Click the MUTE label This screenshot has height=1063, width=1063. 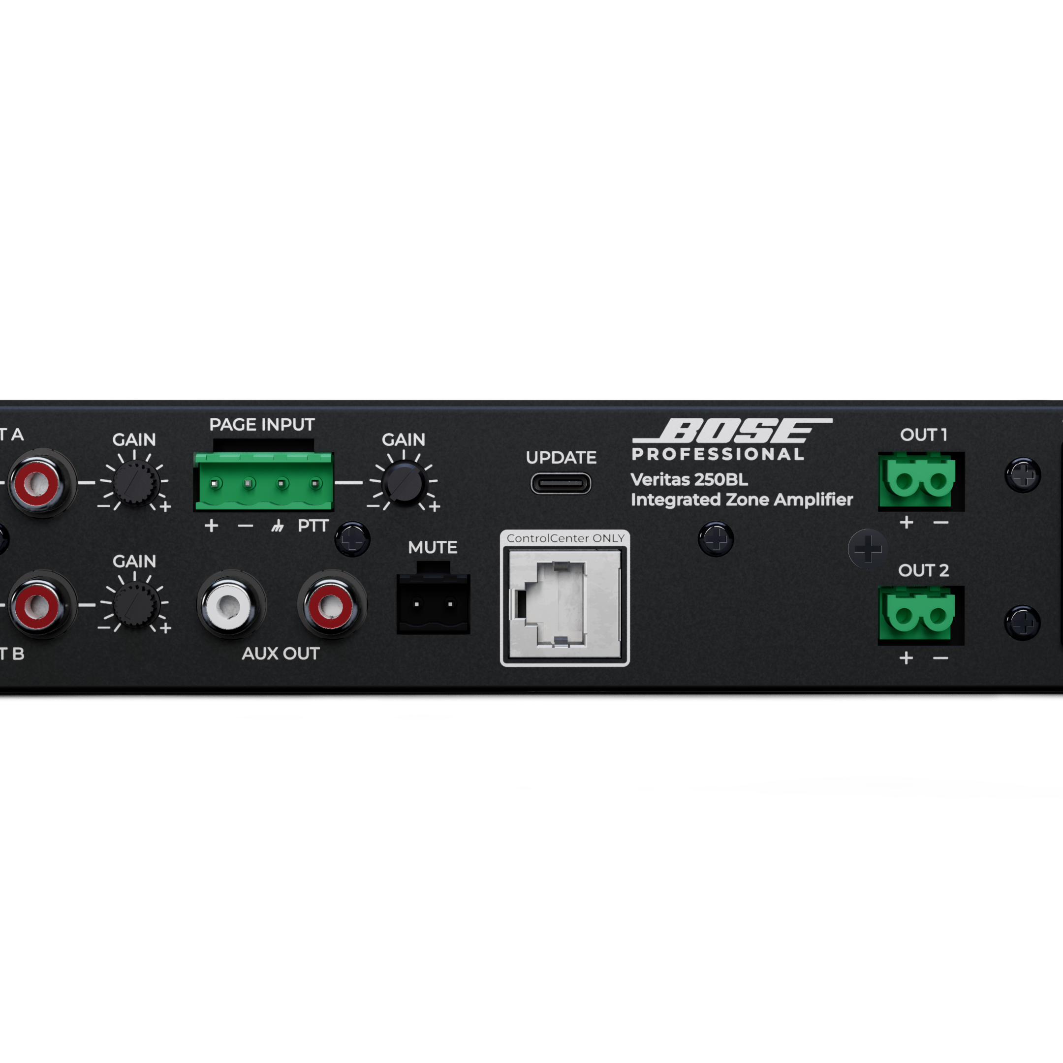point(433,547)
